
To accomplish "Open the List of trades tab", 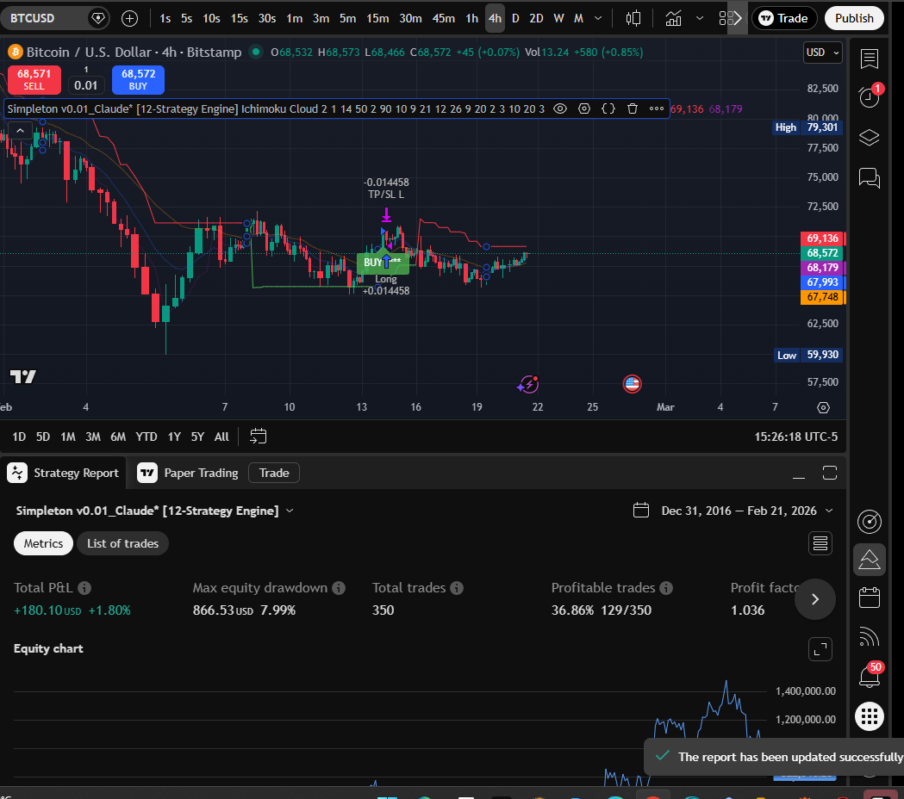I will (x=122, y=543).
